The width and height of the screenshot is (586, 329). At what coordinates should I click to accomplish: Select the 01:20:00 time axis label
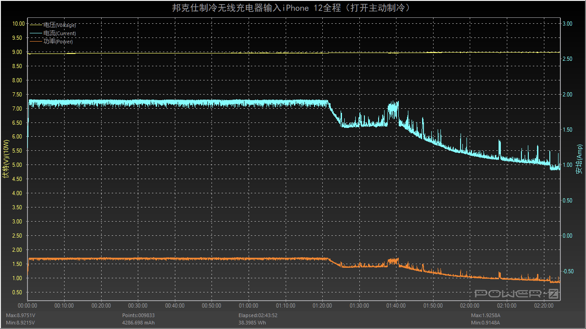click(322, 306)
